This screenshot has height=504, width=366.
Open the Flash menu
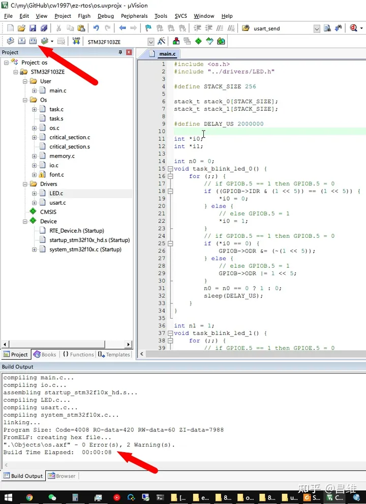point(84,16)
